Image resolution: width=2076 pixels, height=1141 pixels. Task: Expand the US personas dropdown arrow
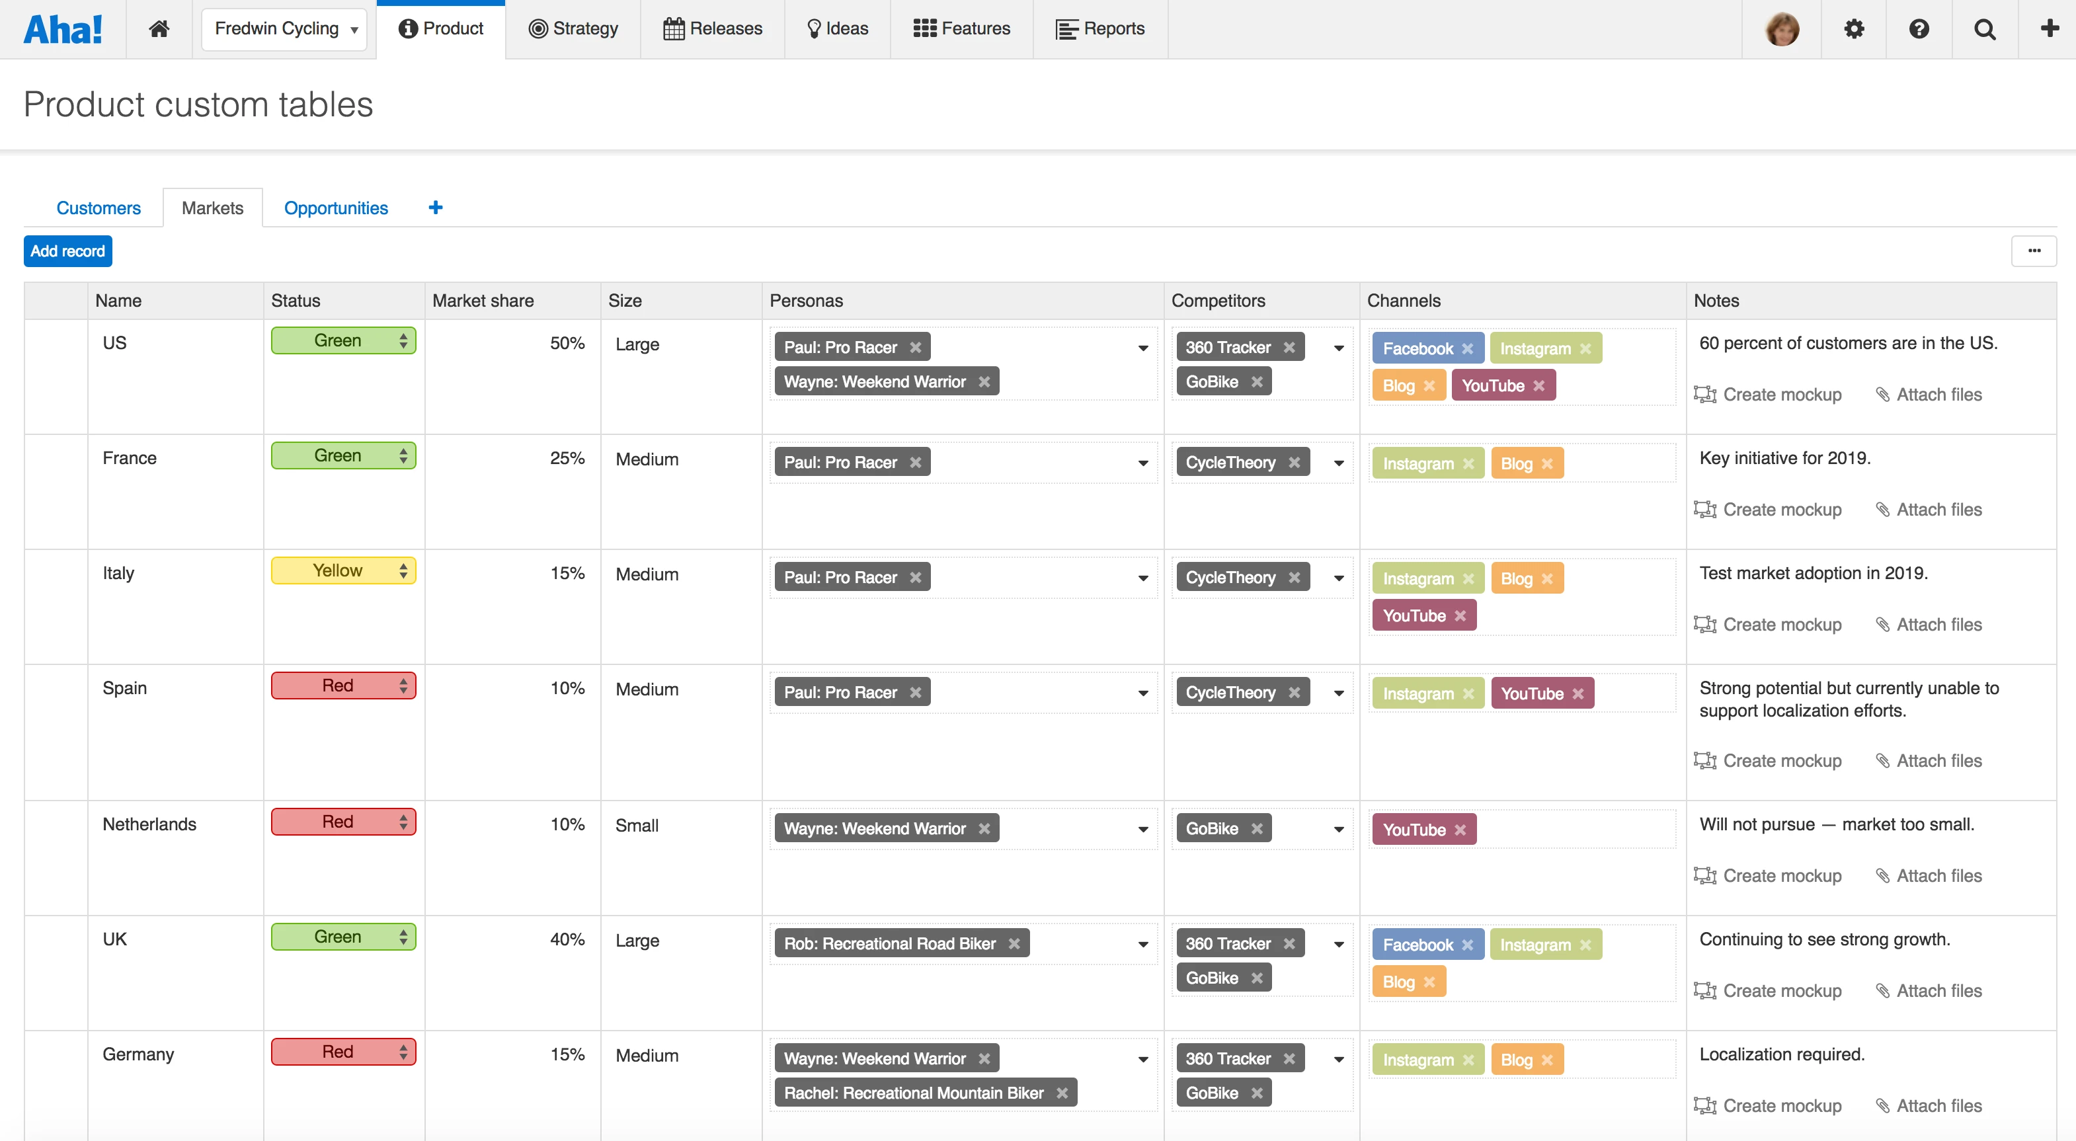coord(1142,348)
